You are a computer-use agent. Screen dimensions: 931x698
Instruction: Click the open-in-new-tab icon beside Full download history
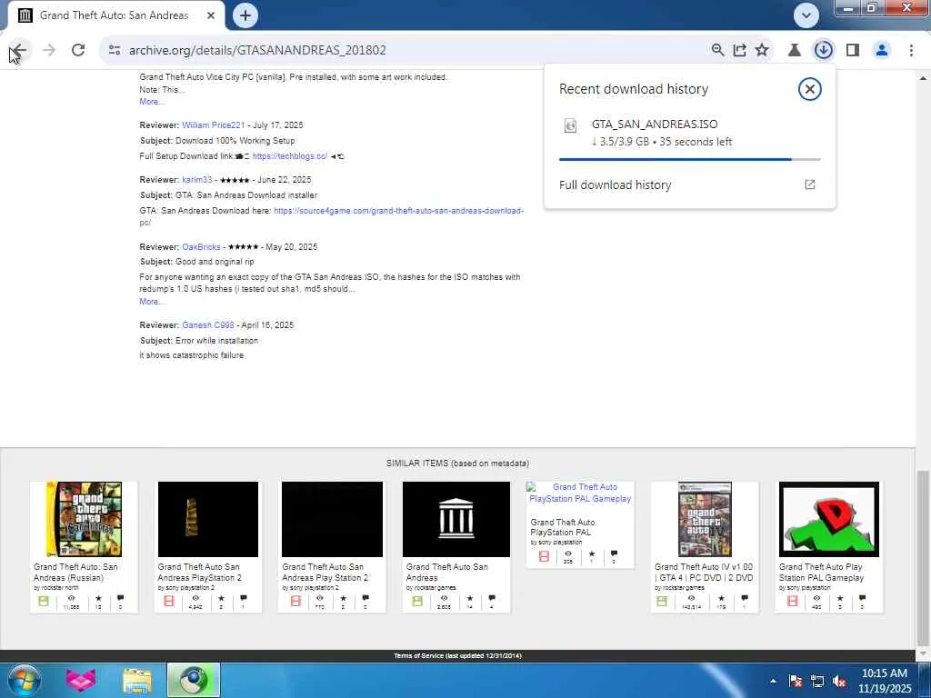coord(809,184)
